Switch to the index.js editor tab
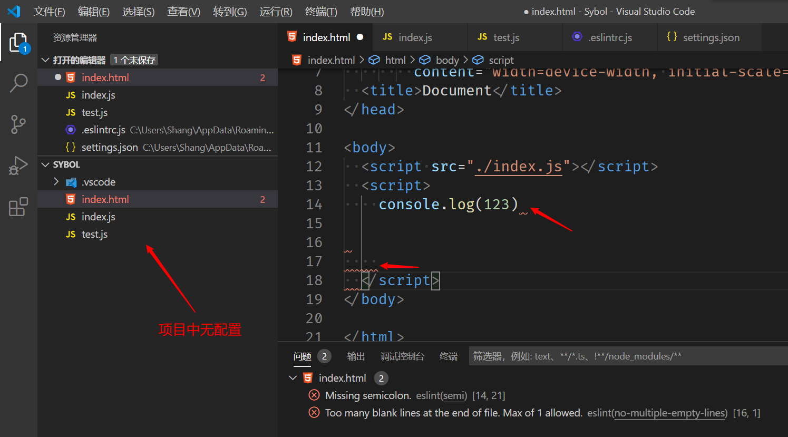This screenshot has width=788, height=437. 420,37
